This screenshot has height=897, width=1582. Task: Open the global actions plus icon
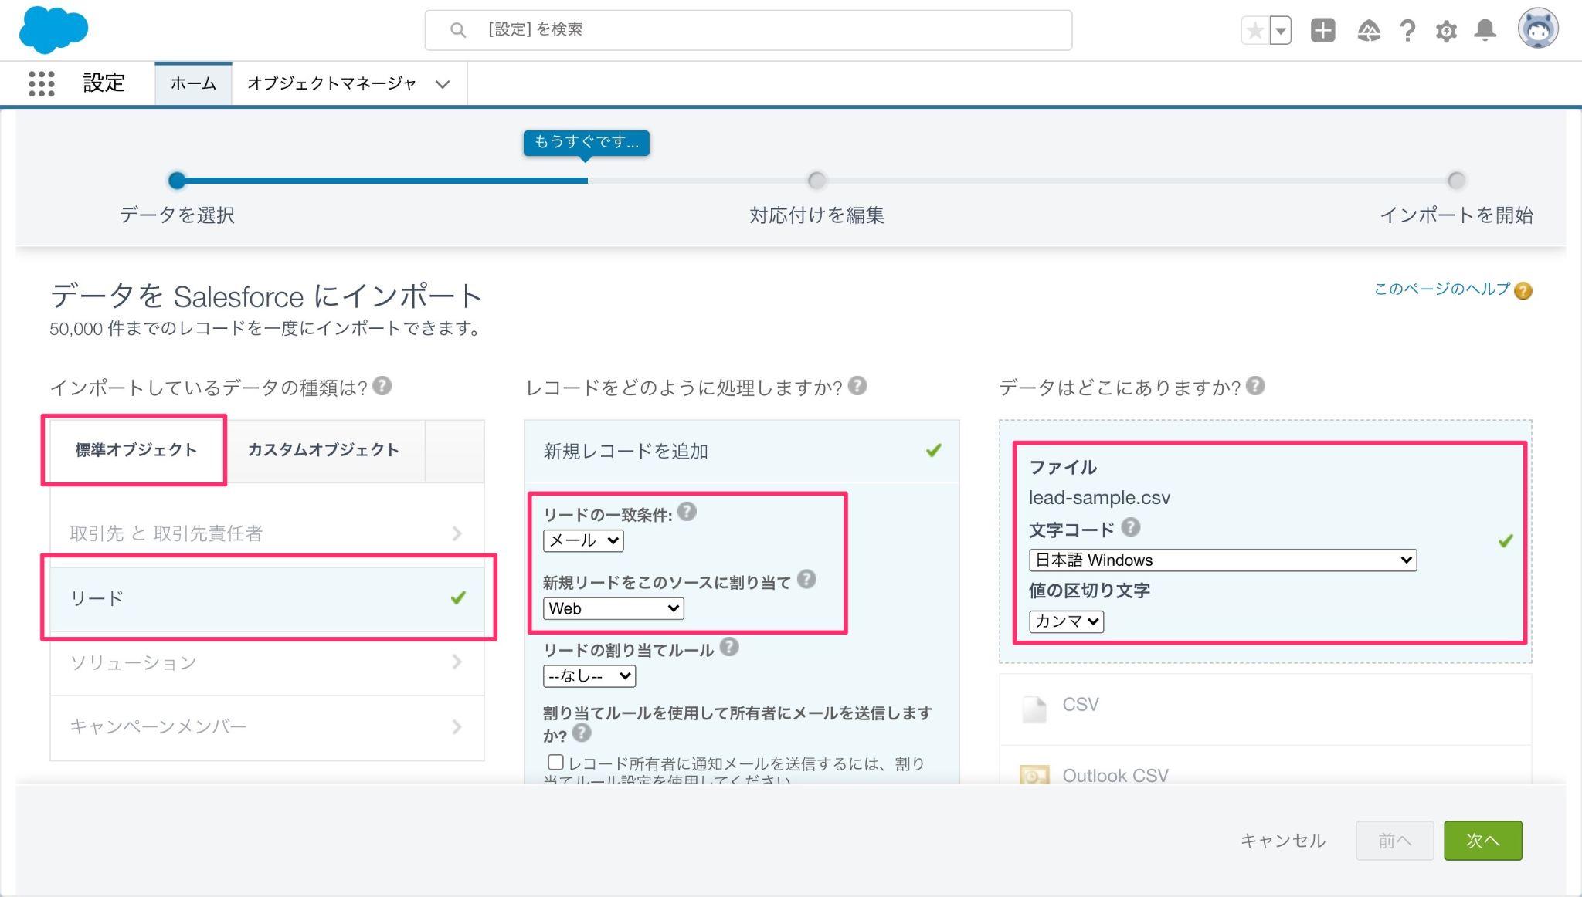(x=1322, y=30)
